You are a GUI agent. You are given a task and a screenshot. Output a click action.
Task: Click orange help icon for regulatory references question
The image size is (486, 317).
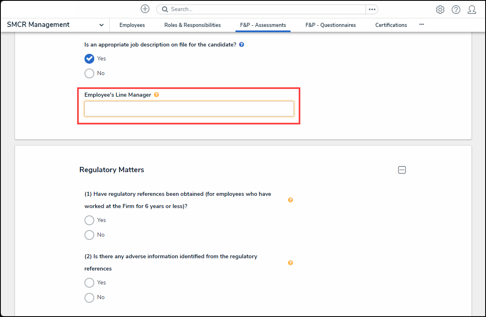[x=291, y=200]
